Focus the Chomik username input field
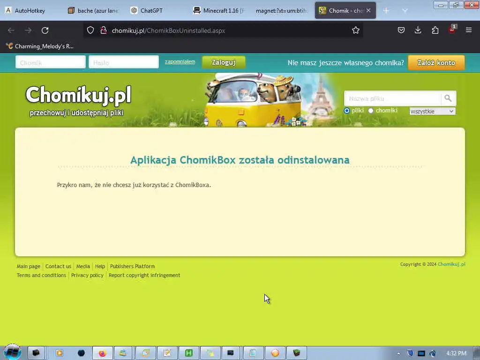The width and height of the screenshot is (480, 360). [x=51, y=62]
